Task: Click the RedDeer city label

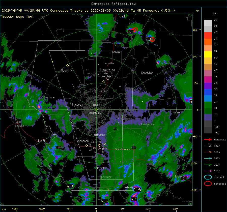Action: coord(107,76)
